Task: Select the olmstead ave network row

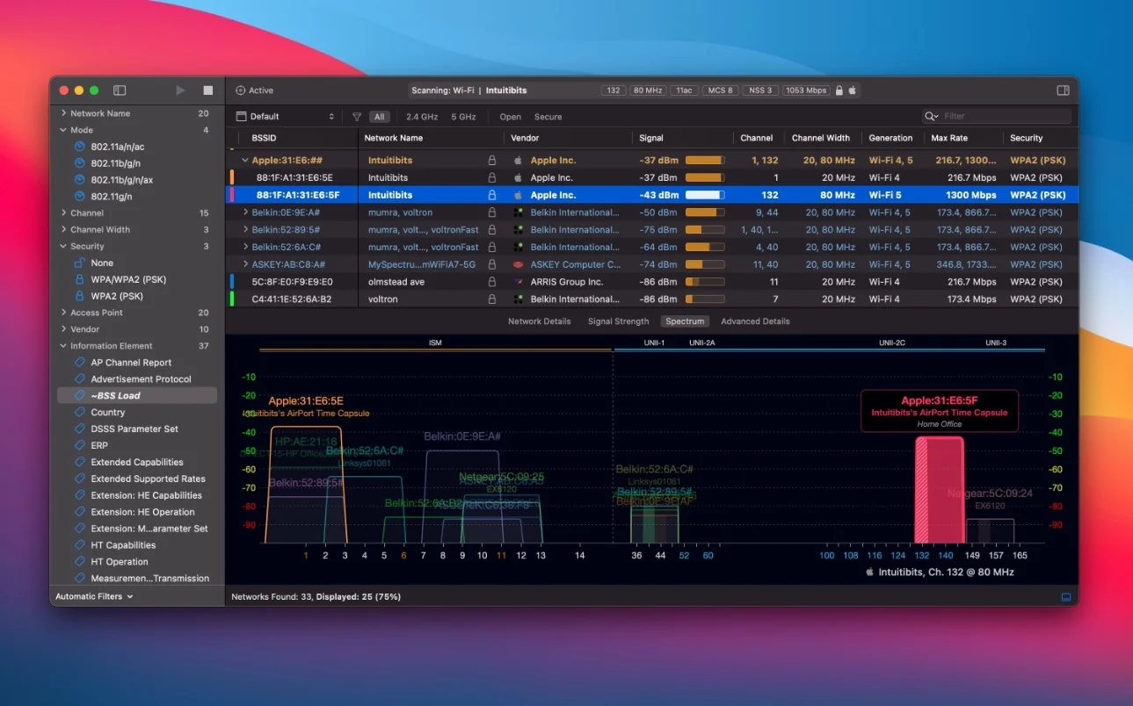Action: pyautogui.click(x=653, y=282)
